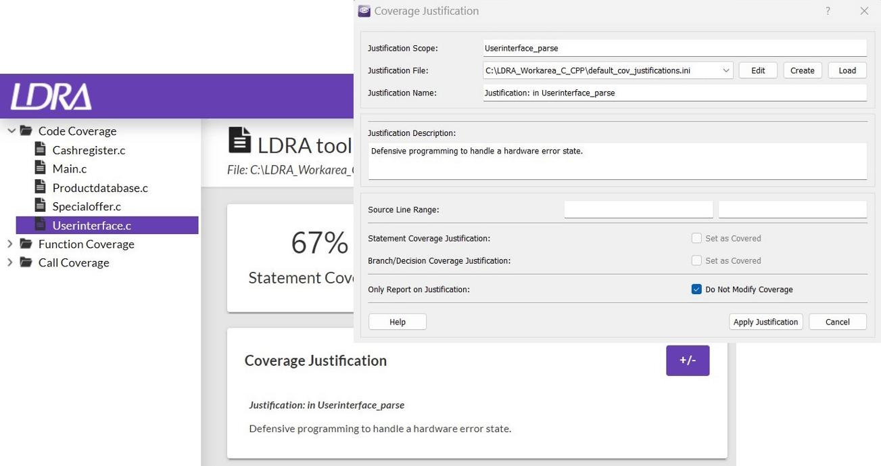Click the Call Coverage tree label

point(74,263)
